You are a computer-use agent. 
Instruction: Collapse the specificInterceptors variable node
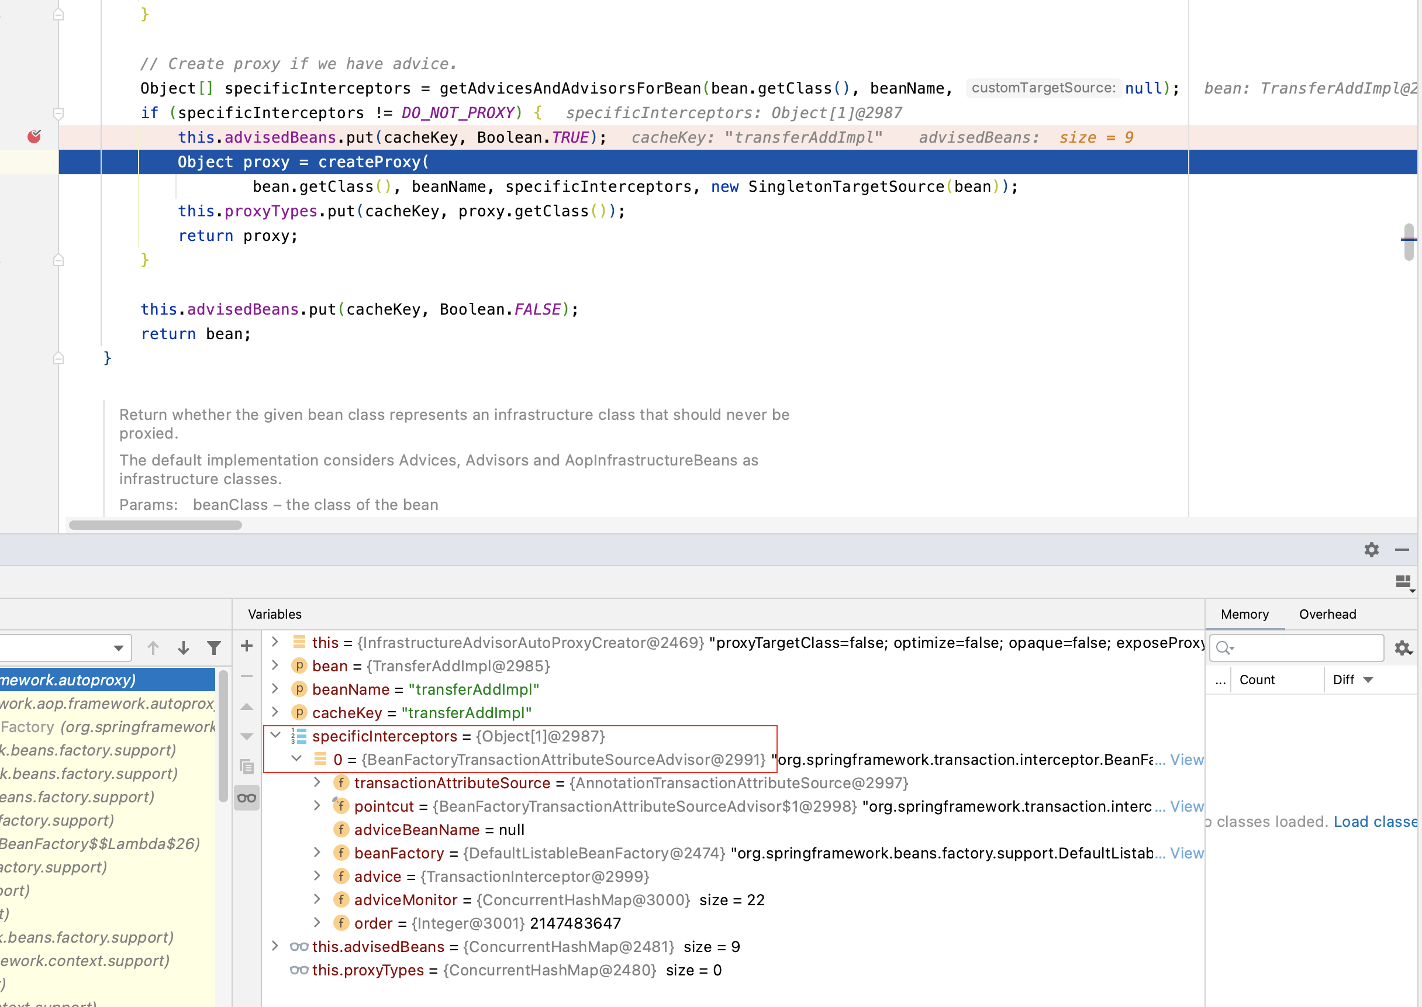click(x=276, y=736)
